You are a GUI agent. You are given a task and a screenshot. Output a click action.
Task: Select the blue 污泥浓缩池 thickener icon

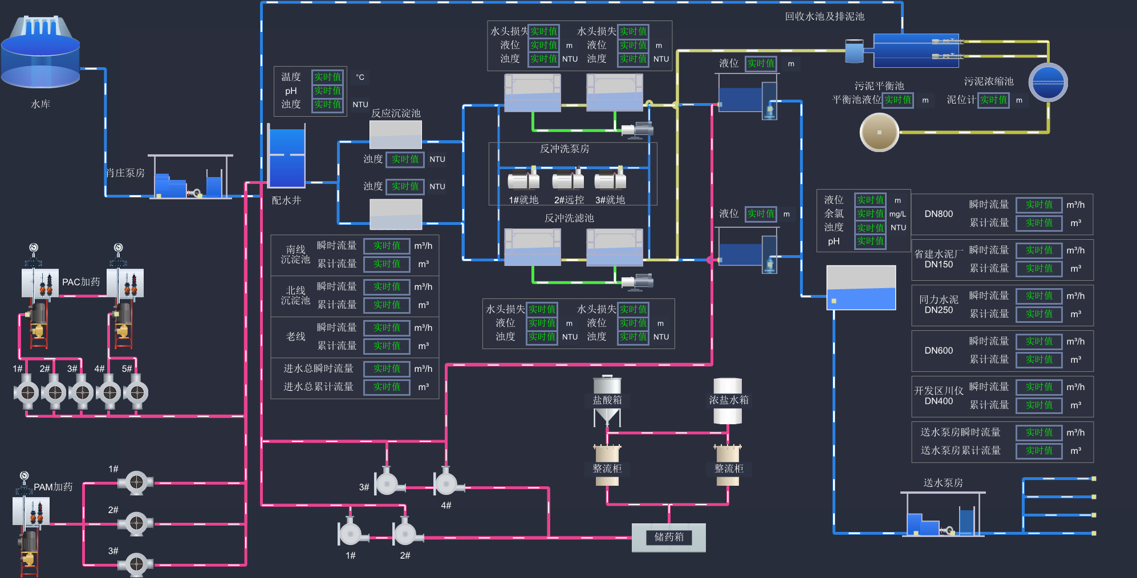(x=1048, y=83)
